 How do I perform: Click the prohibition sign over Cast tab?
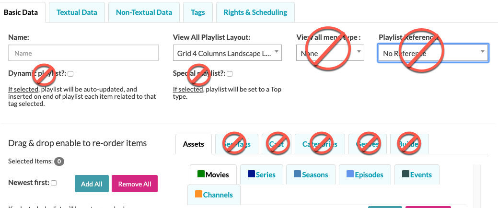278,143
